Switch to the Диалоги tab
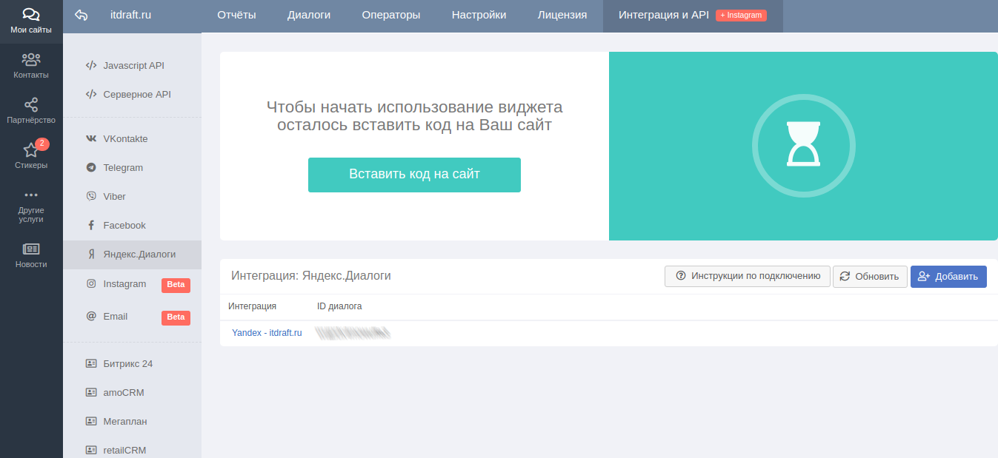This screenshot has height=458, width=998. click(309, 15)
